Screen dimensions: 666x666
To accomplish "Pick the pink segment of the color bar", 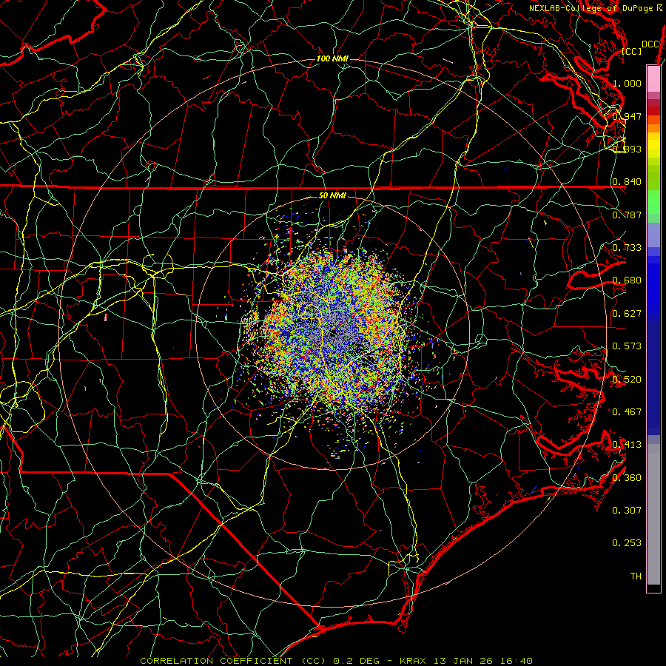I will [x=653, y=78].
